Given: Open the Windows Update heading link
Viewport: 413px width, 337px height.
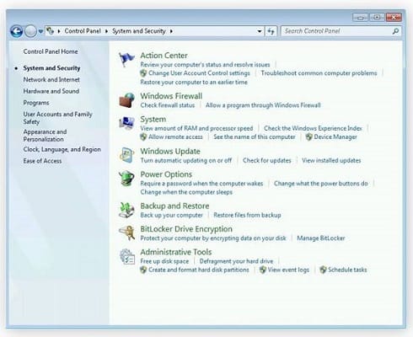Looking at the screenshot, I should point(170,151).
